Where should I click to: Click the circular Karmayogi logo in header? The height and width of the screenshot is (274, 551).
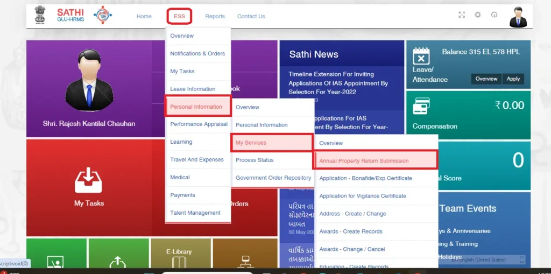pyautogui.click(x=103, y=15)
